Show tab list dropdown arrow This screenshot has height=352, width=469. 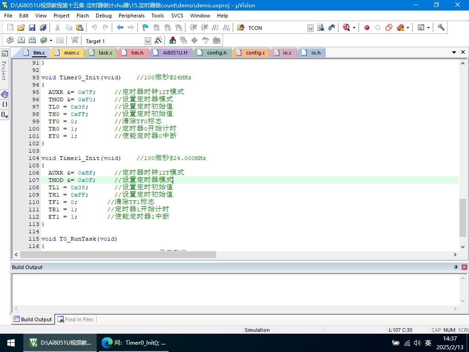point(454,52)
